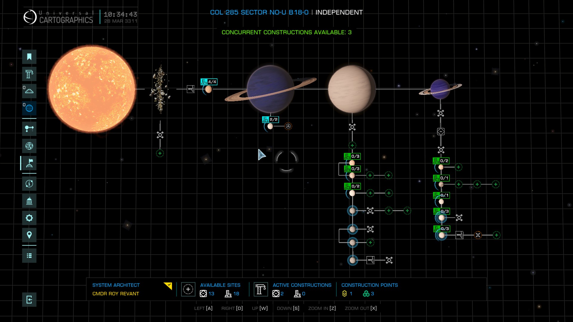The image size is (573, 322).
Task: Open the system information icon
Action: coord(29,184)
